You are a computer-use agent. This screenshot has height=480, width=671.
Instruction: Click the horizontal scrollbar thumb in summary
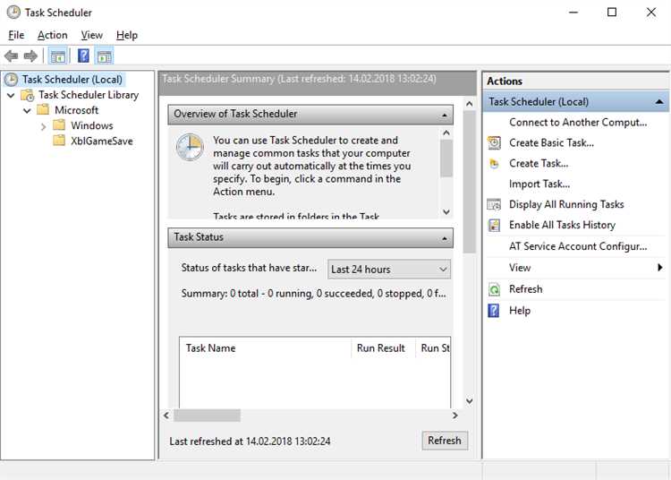(x=207, y=416)
